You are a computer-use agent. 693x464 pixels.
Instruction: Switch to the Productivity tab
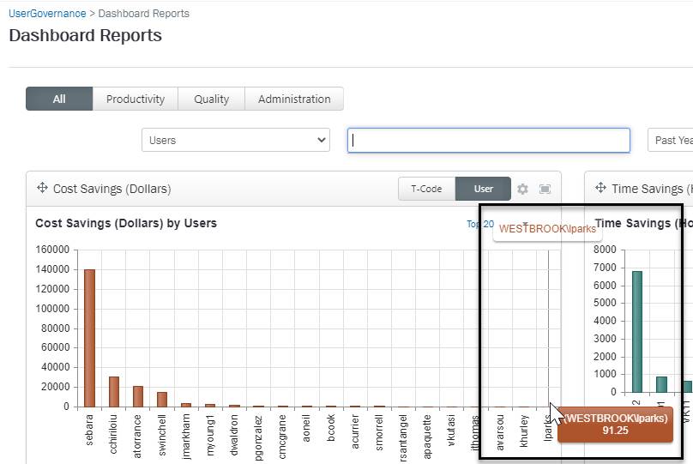[136, 99]
